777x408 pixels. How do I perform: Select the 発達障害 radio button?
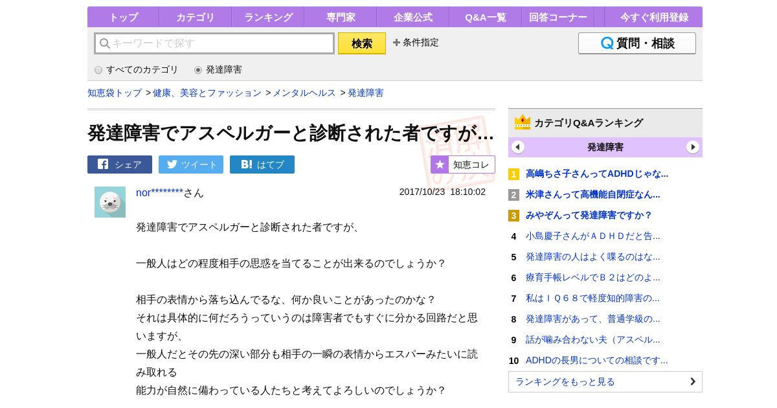point(198,70)
